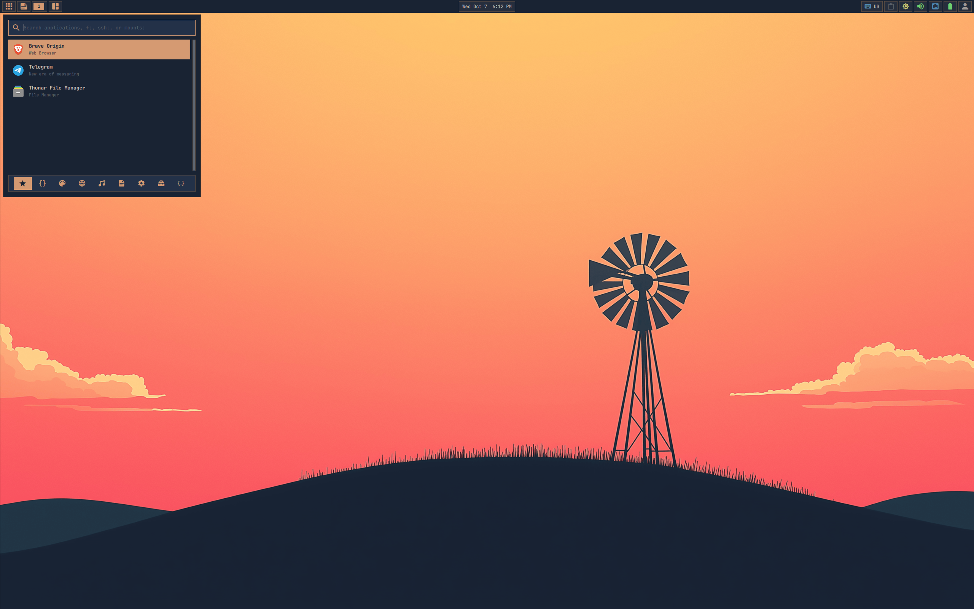Select the Utilities toolbox category
974x609 pixels.
[161, 183]
